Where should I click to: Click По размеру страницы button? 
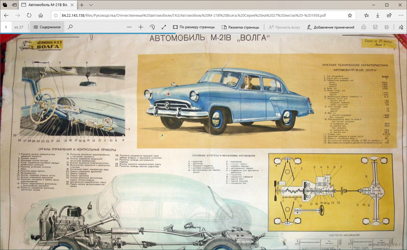[x=194, y=27]
